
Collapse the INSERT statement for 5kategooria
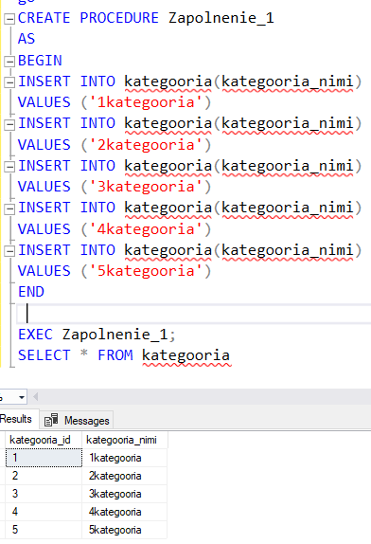(9, 251)
